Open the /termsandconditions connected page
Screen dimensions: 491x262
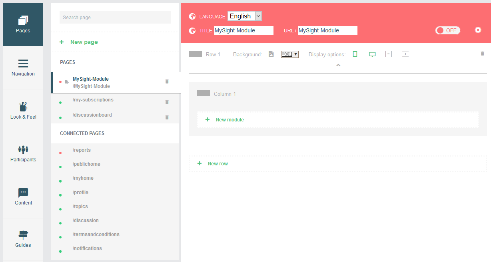click(96, 234)
